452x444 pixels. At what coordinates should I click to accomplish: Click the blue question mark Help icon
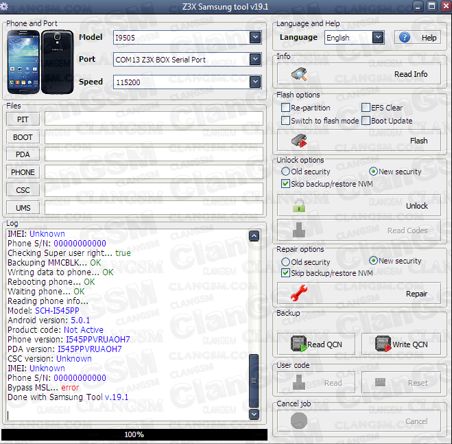[x=405, y=38]
